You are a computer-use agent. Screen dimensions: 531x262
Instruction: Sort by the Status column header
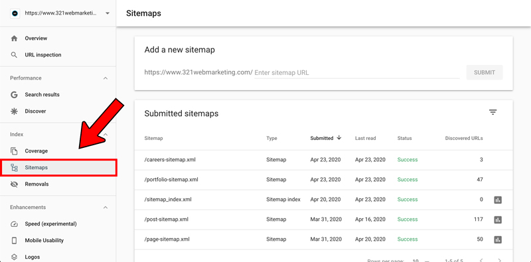(404, 138)
